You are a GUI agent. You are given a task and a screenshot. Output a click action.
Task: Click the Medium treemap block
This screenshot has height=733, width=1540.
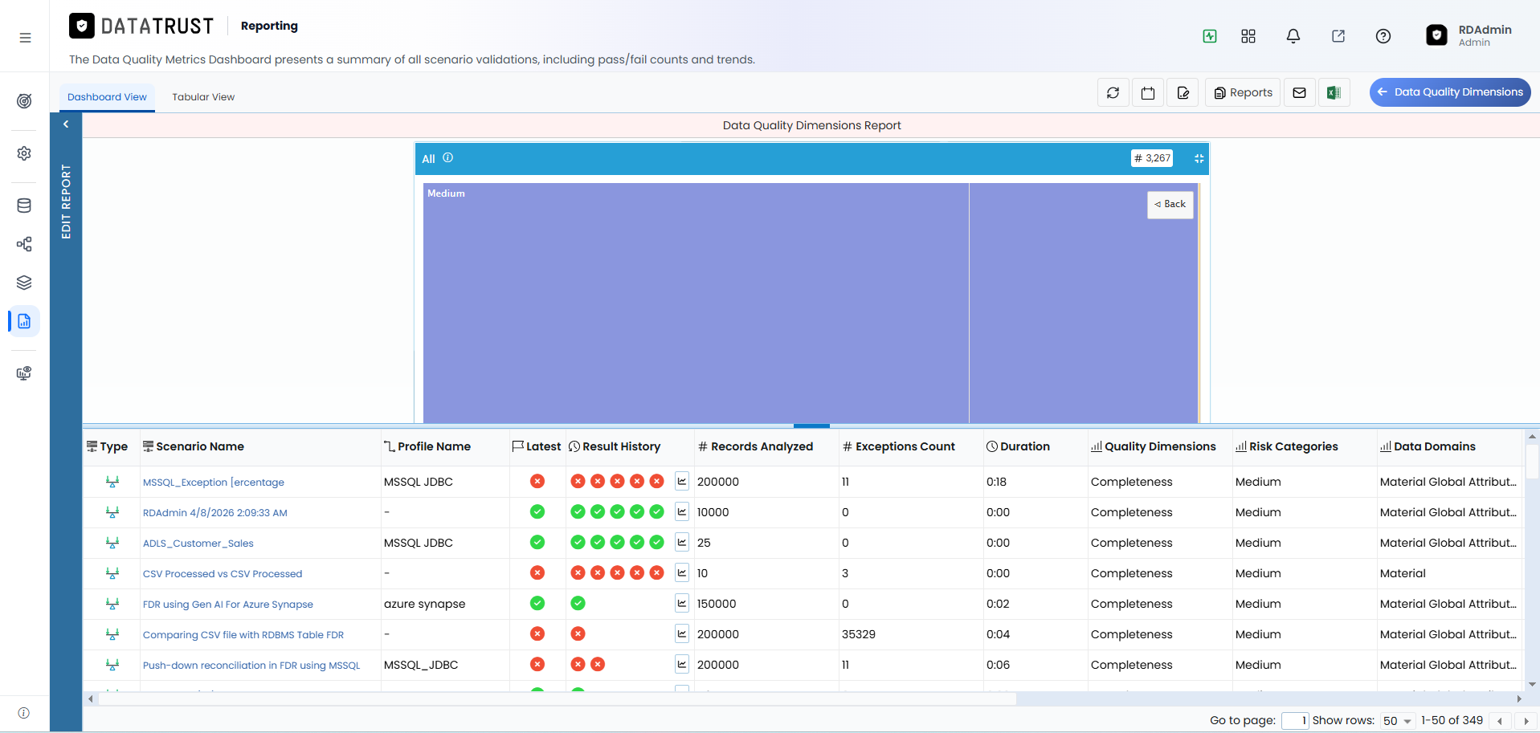click(x=696, y=303)
